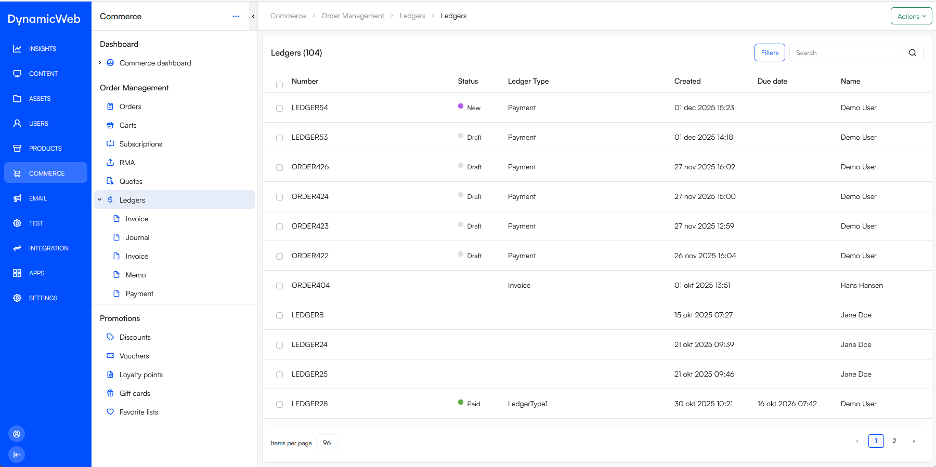
Task: Open Orders in Order Management
Action: click(130, 106)
